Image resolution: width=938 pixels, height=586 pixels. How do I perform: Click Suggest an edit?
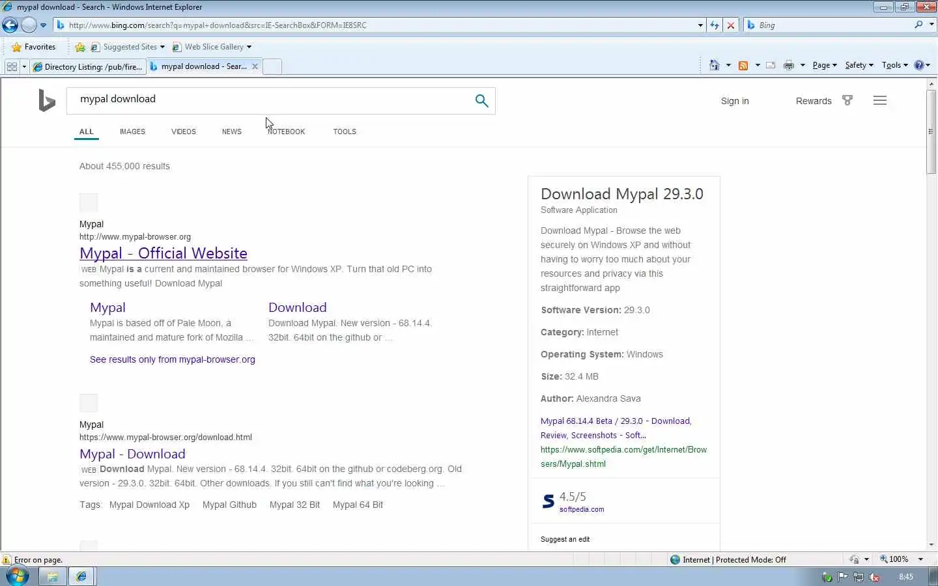coord(565,539)
